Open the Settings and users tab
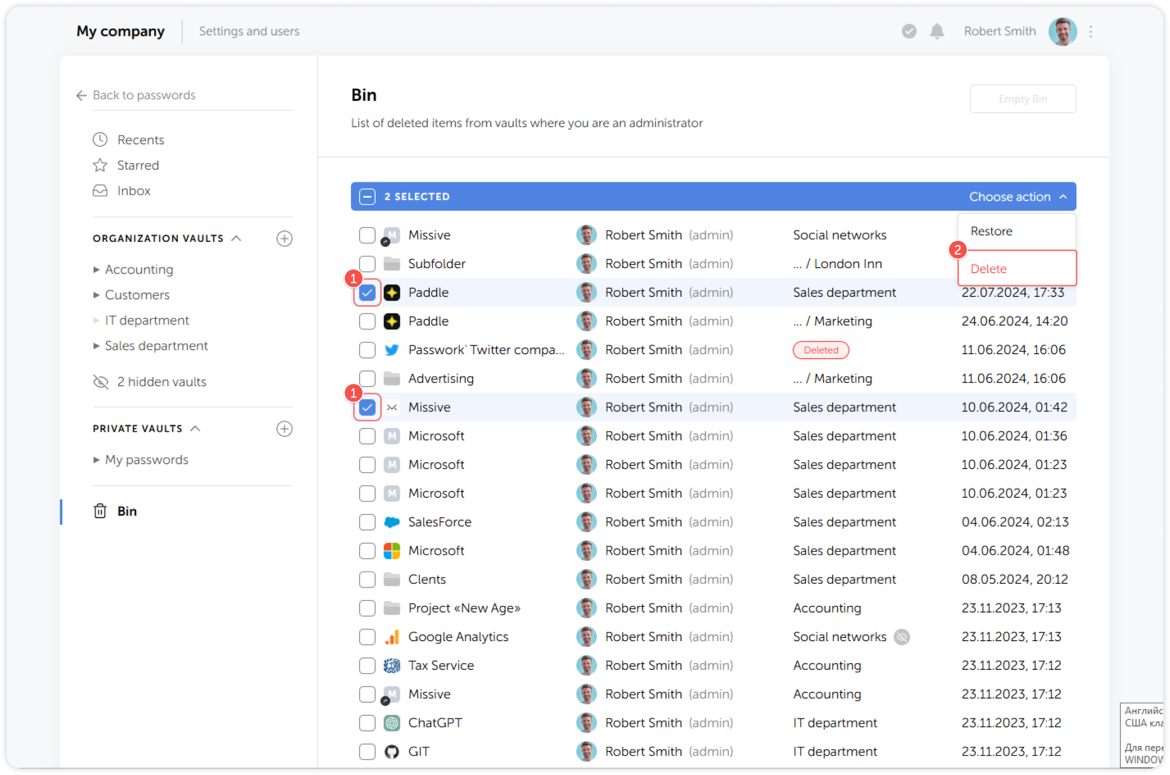The image size is (1170, 775). click(249, 31)
